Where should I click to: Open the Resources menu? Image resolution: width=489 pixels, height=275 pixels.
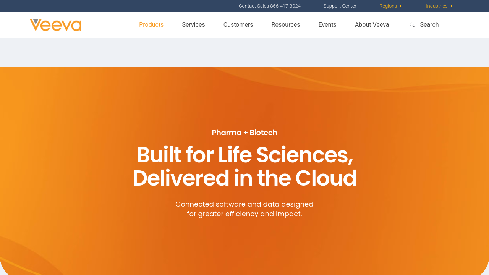point(285,25)
